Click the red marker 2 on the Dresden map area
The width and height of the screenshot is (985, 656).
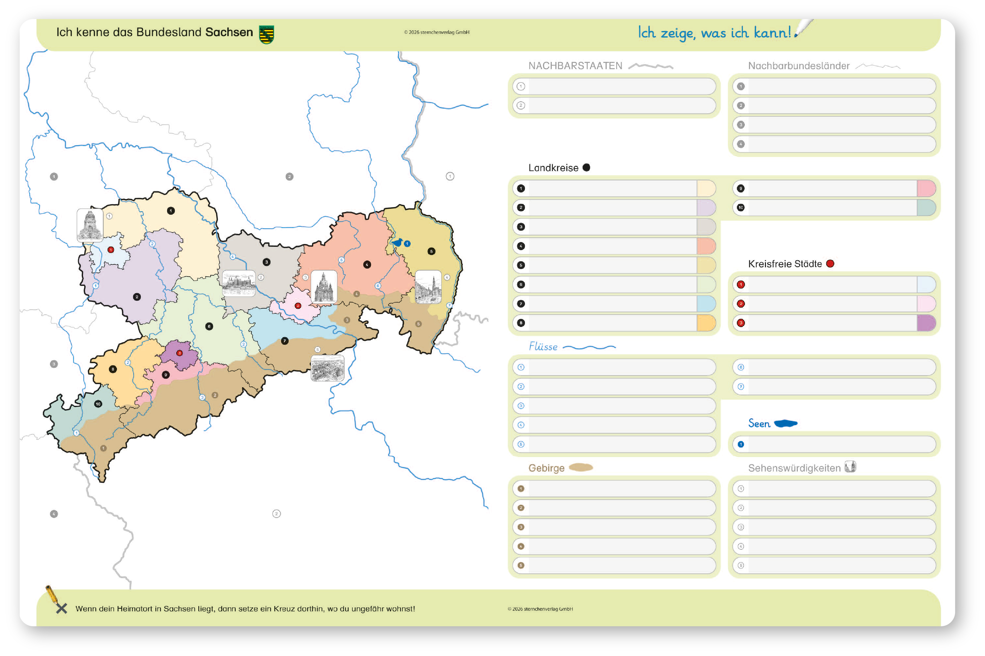[x=298, y=306]
